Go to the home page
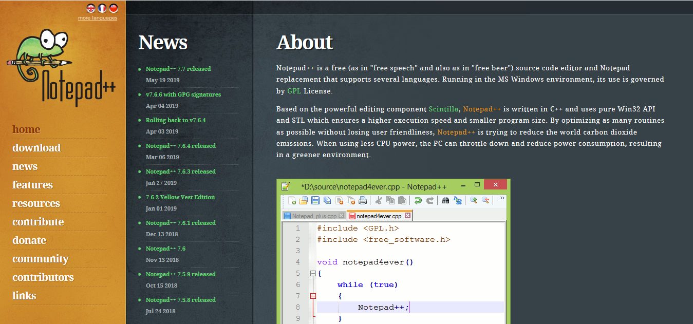This screenshot has width=693, height=324. [x=26, y=129]
